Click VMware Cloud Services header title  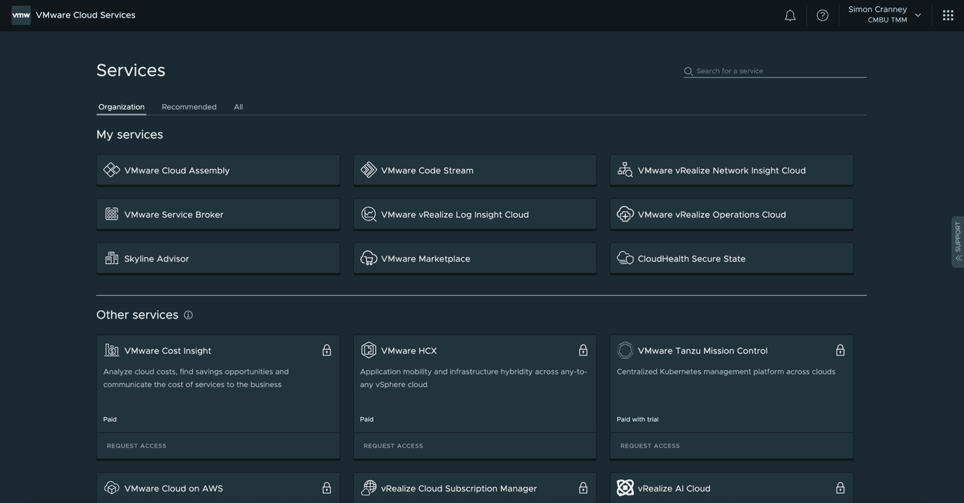click(86, 15)
